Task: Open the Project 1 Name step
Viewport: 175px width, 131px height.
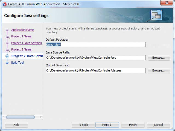Action: (x=21, y=36)
